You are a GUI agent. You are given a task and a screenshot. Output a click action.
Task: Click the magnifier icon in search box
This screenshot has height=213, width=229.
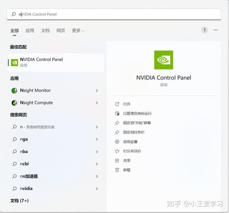click(x=14, y=14)
